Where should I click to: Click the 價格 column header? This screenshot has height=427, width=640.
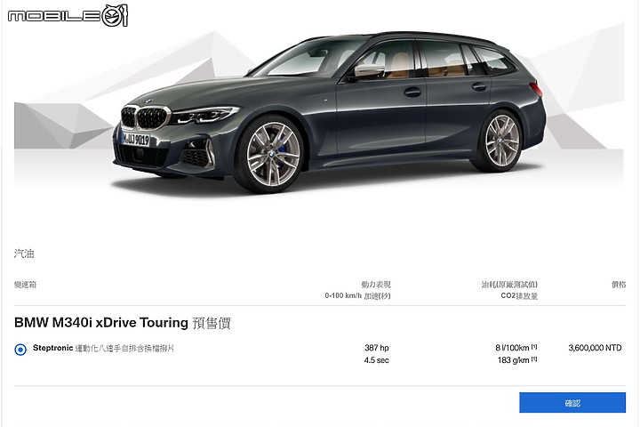[619, 285]
